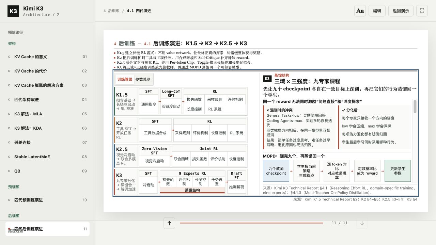This screenshot has height=245, width=436.
Task: Open sidebar item KV Cache 的代价
Action: click(47, 71)
